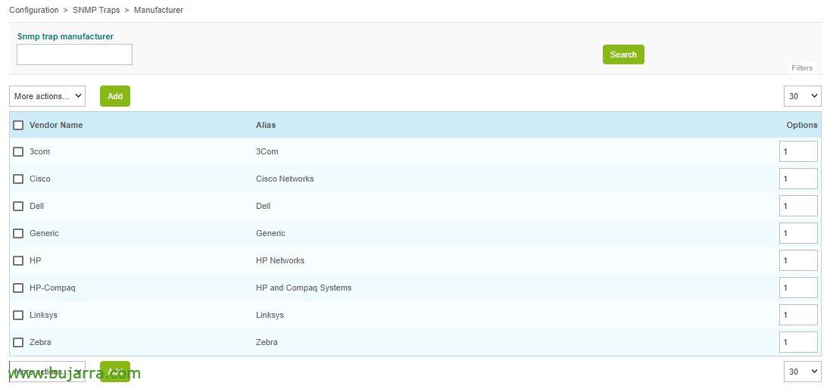Open the HP-Compaq vendor entry
This screenshot has height=389, width=830.
(x=52, y=288)
